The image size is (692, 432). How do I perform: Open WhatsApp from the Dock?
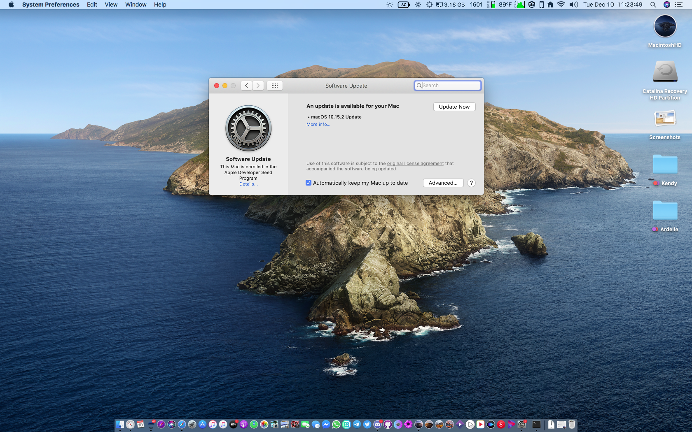[x=336, y=424]
